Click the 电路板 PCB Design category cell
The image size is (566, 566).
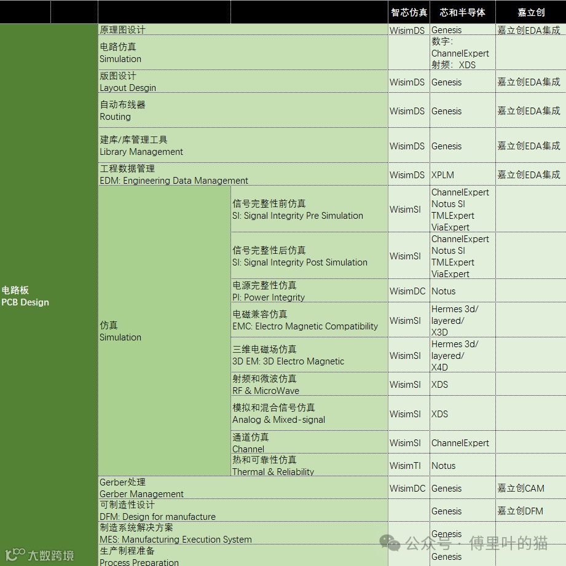(49, 296)
